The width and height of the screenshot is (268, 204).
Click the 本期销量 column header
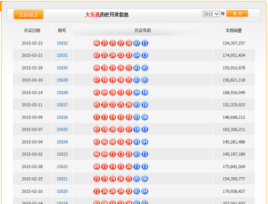point(234,31)
